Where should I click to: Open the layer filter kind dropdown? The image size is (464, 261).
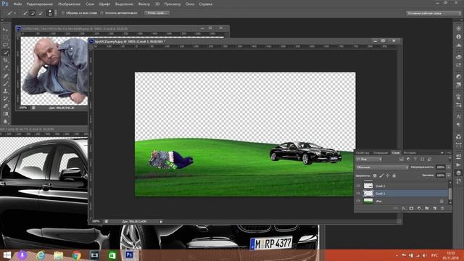(x=369, y=159)
